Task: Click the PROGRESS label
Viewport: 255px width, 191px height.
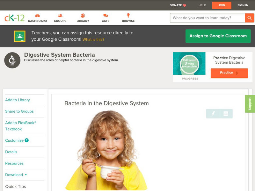Action: (x=190, y=79)
